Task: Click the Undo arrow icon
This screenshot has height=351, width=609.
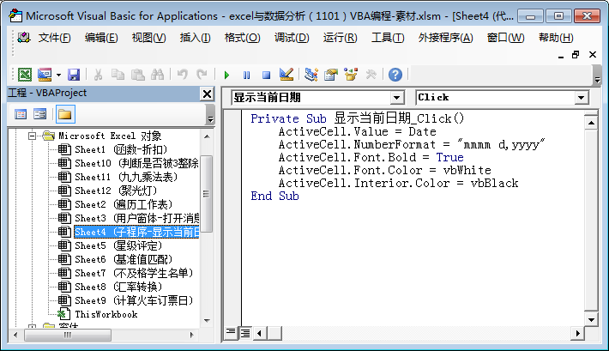Action: pyautogui.click(x=182, y=75)
